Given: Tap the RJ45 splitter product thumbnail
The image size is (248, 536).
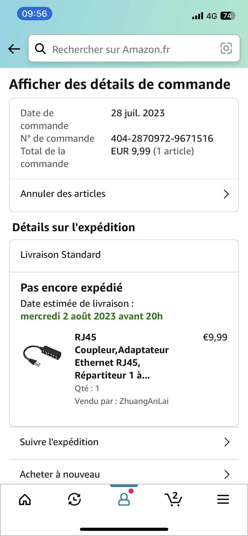Looking at the screenshot, I should [42, 355].
